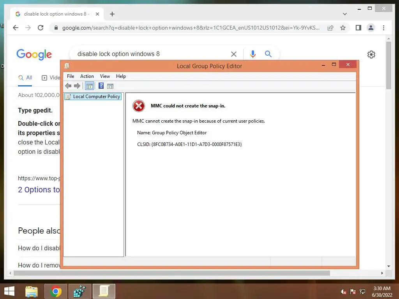The width and height of the screenshot is (399, 299).
Task: Click the Group Policy Editor taskbar button
Action: pyautogui.click(x=104, y=291)
